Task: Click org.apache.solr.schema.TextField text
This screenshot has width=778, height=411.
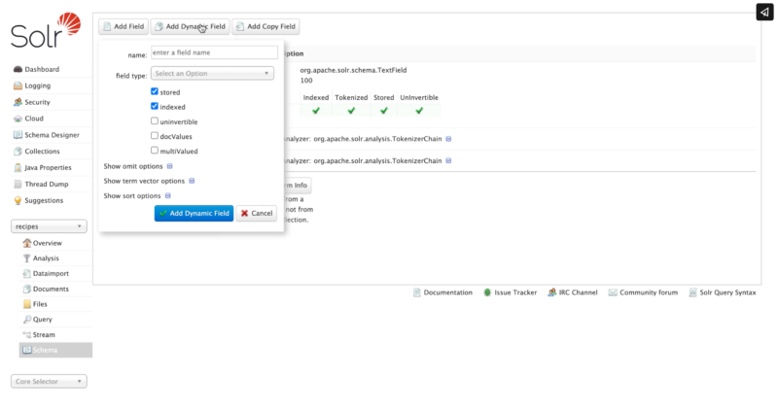Action: click(x=353, y=70)
